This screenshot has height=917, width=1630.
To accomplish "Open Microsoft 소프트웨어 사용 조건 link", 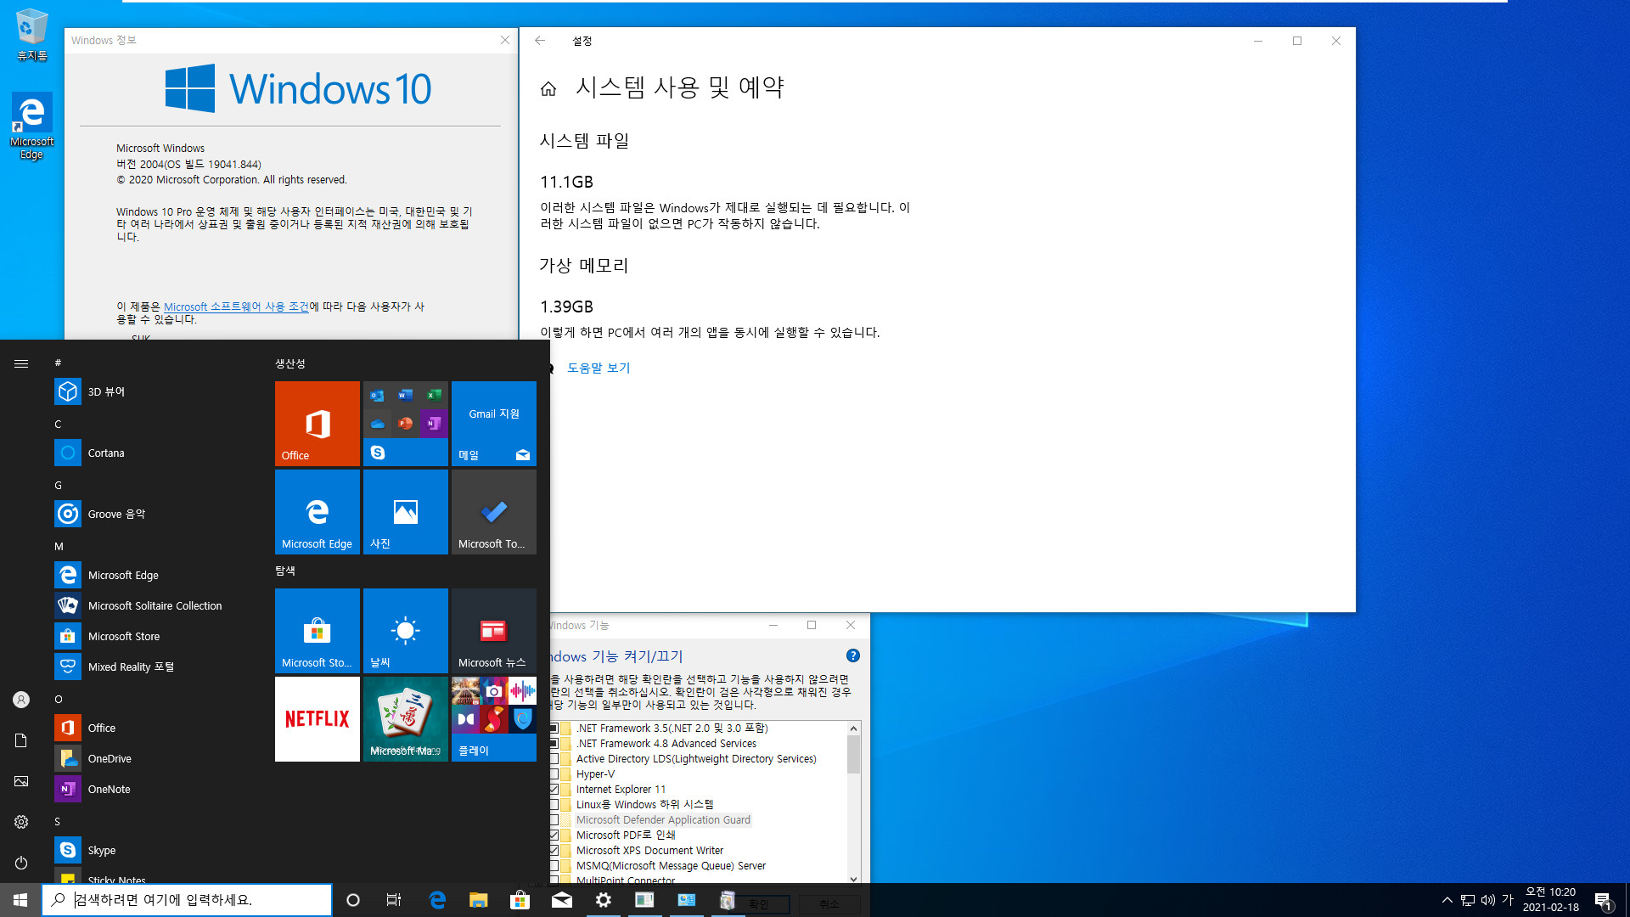I will coord(236,307).
